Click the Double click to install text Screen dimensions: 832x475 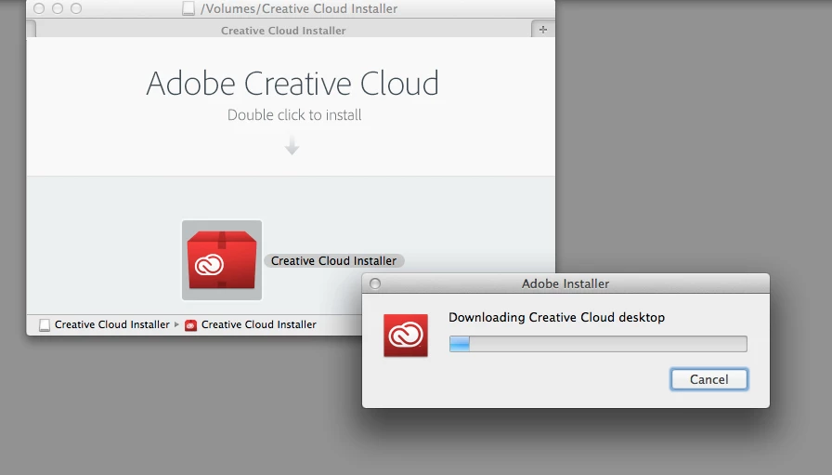click(x=294, y=114)
